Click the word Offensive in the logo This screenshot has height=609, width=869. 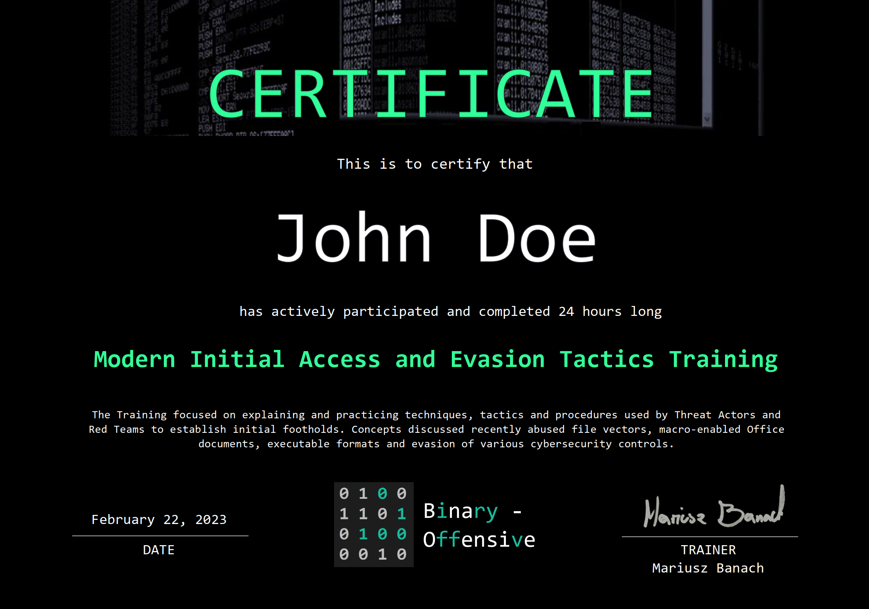tap(479, 540)
